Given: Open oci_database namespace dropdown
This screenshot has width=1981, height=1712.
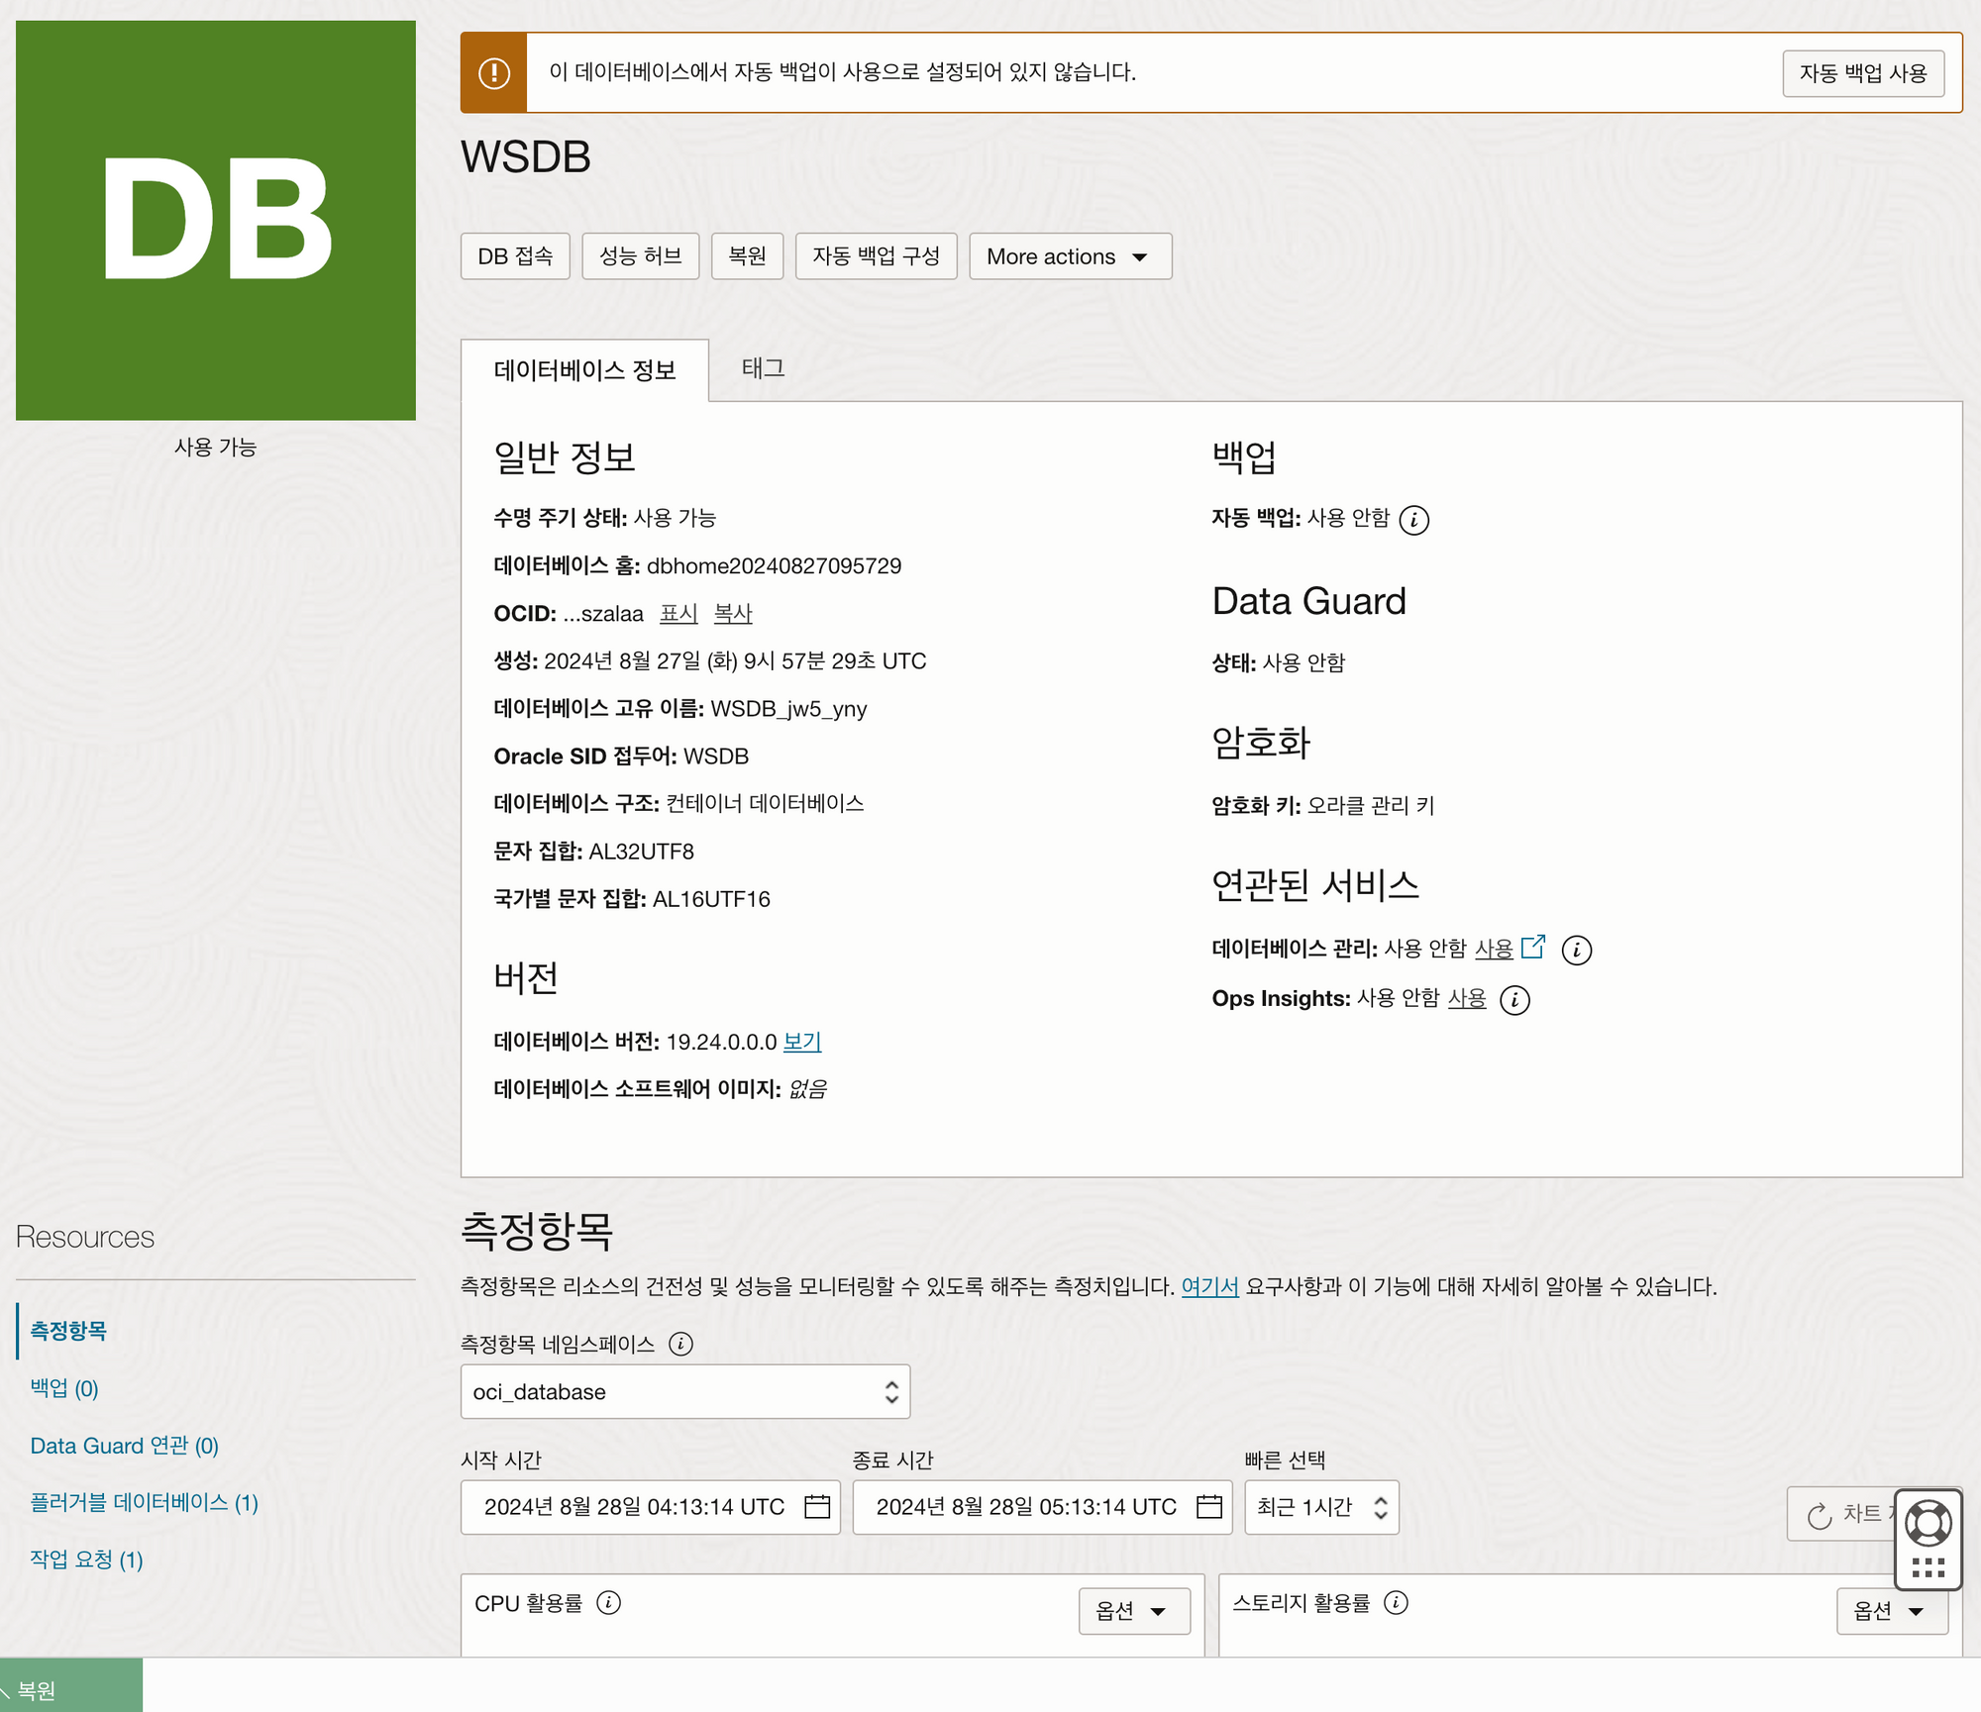Looking at the screenshot, I should coord(684,1392).
